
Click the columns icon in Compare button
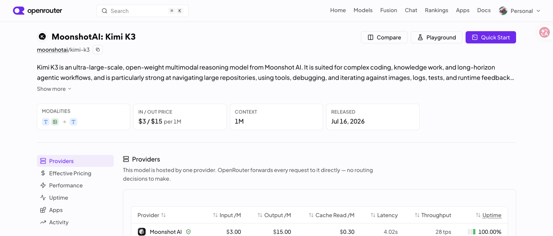(371, 37)
